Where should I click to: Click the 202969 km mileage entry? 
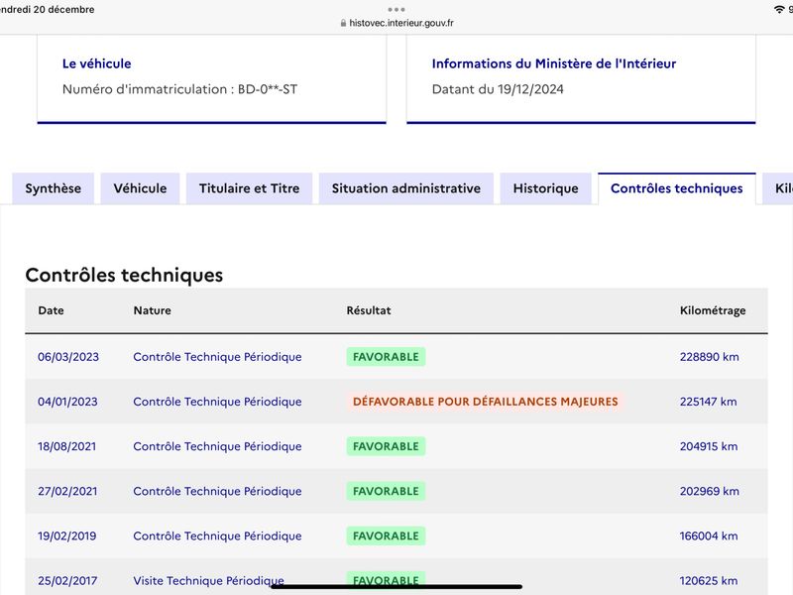click(709, 491)
